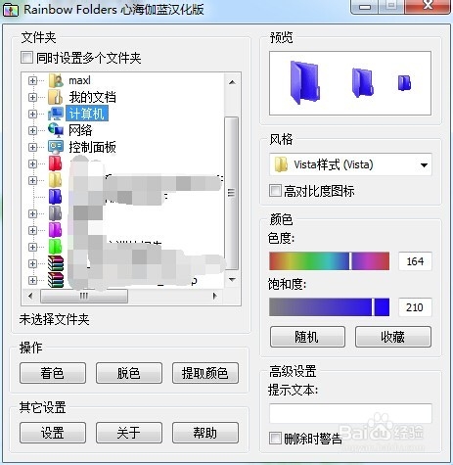Click tree horizontal scroll right arrow
453x465 pixels.
[x=214, y=296]
